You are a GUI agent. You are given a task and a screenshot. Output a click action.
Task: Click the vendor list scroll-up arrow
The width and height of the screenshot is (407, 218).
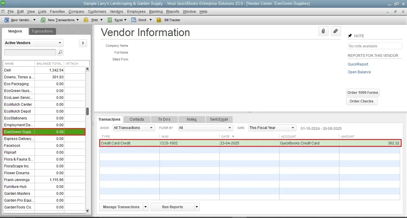[x=87, y=69]
